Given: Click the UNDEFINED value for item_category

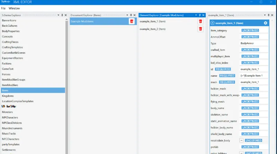Looking at the screenshot, I should 250,30.
